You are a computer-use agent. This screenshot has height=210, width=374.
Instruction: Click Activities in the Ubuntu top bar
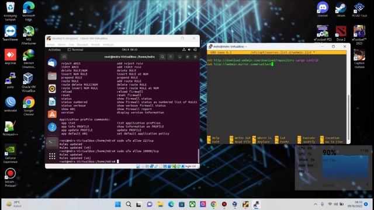(54, 50)
